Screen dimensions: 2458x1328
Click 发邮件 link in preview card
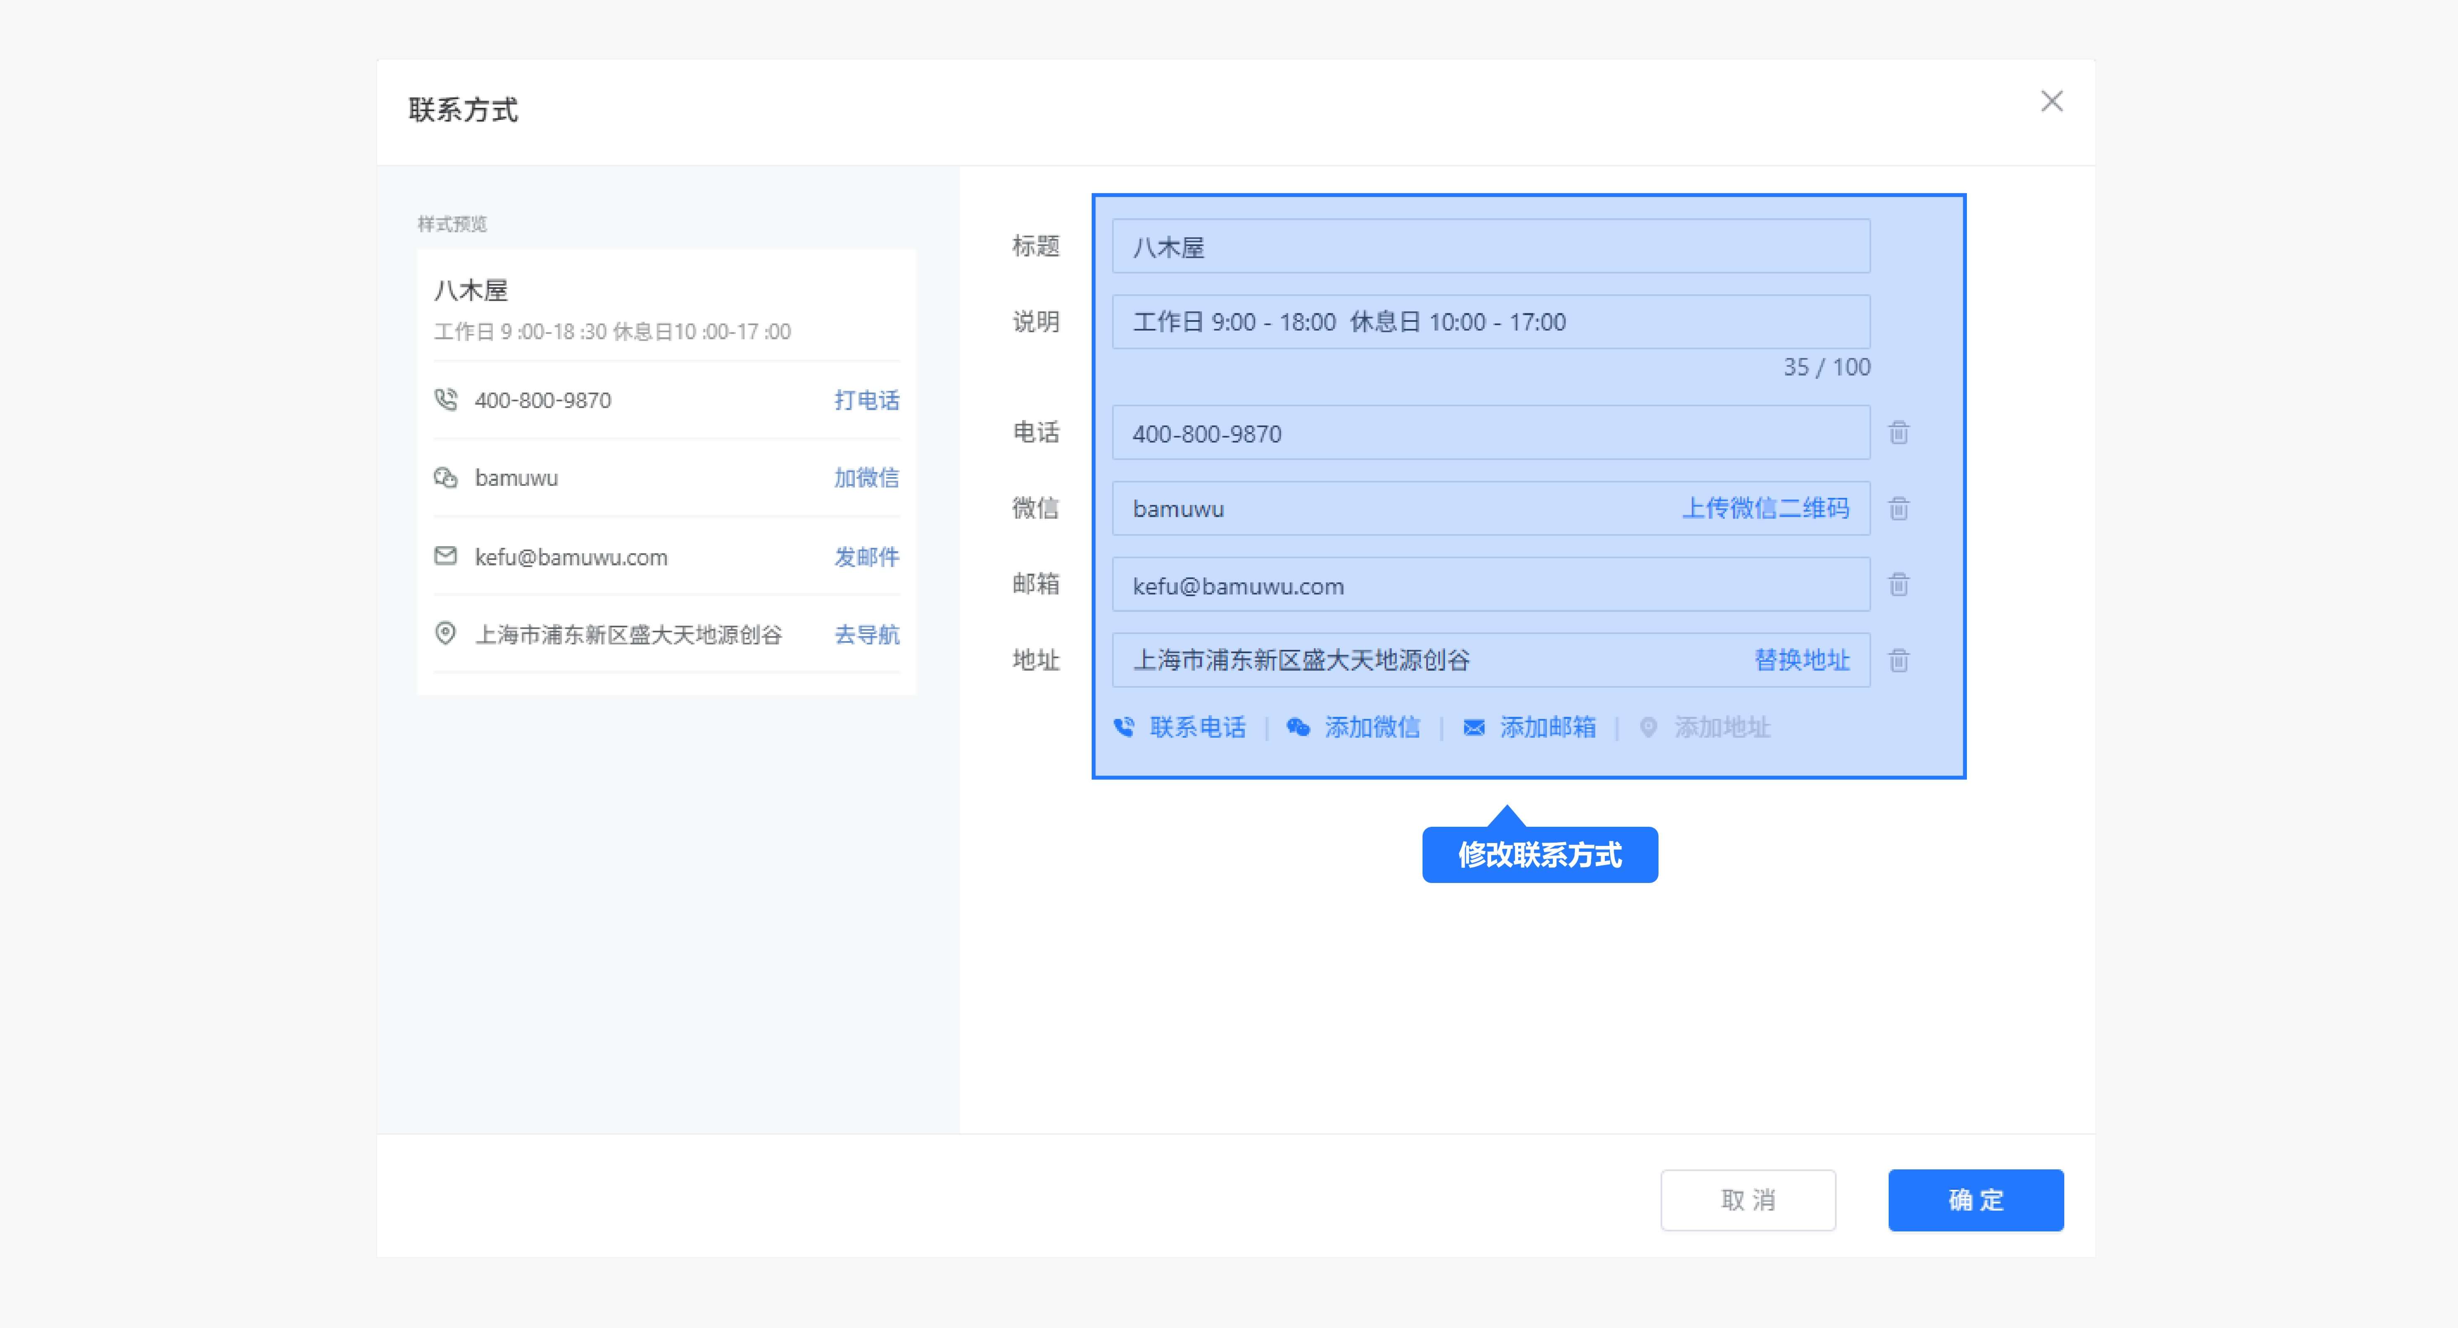867,557
